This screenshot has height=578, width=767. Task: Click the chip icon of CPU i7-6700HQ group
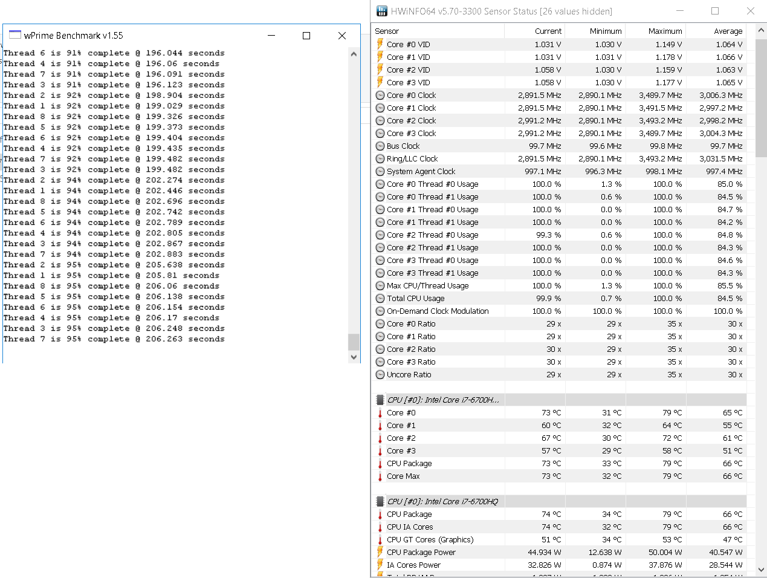[x=380, y=501]
